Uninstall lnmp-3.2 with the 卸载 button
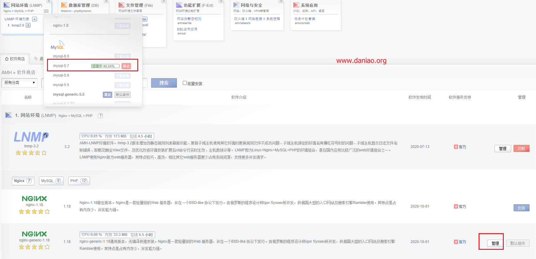 (x=522, y=149)
